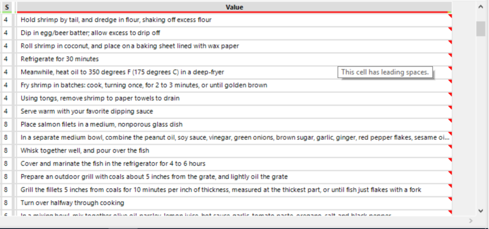This screenshot has height=229, width=489.
Task: Click the red corner flag on the "Hold shrimp by tail" row
Action: 450,16
